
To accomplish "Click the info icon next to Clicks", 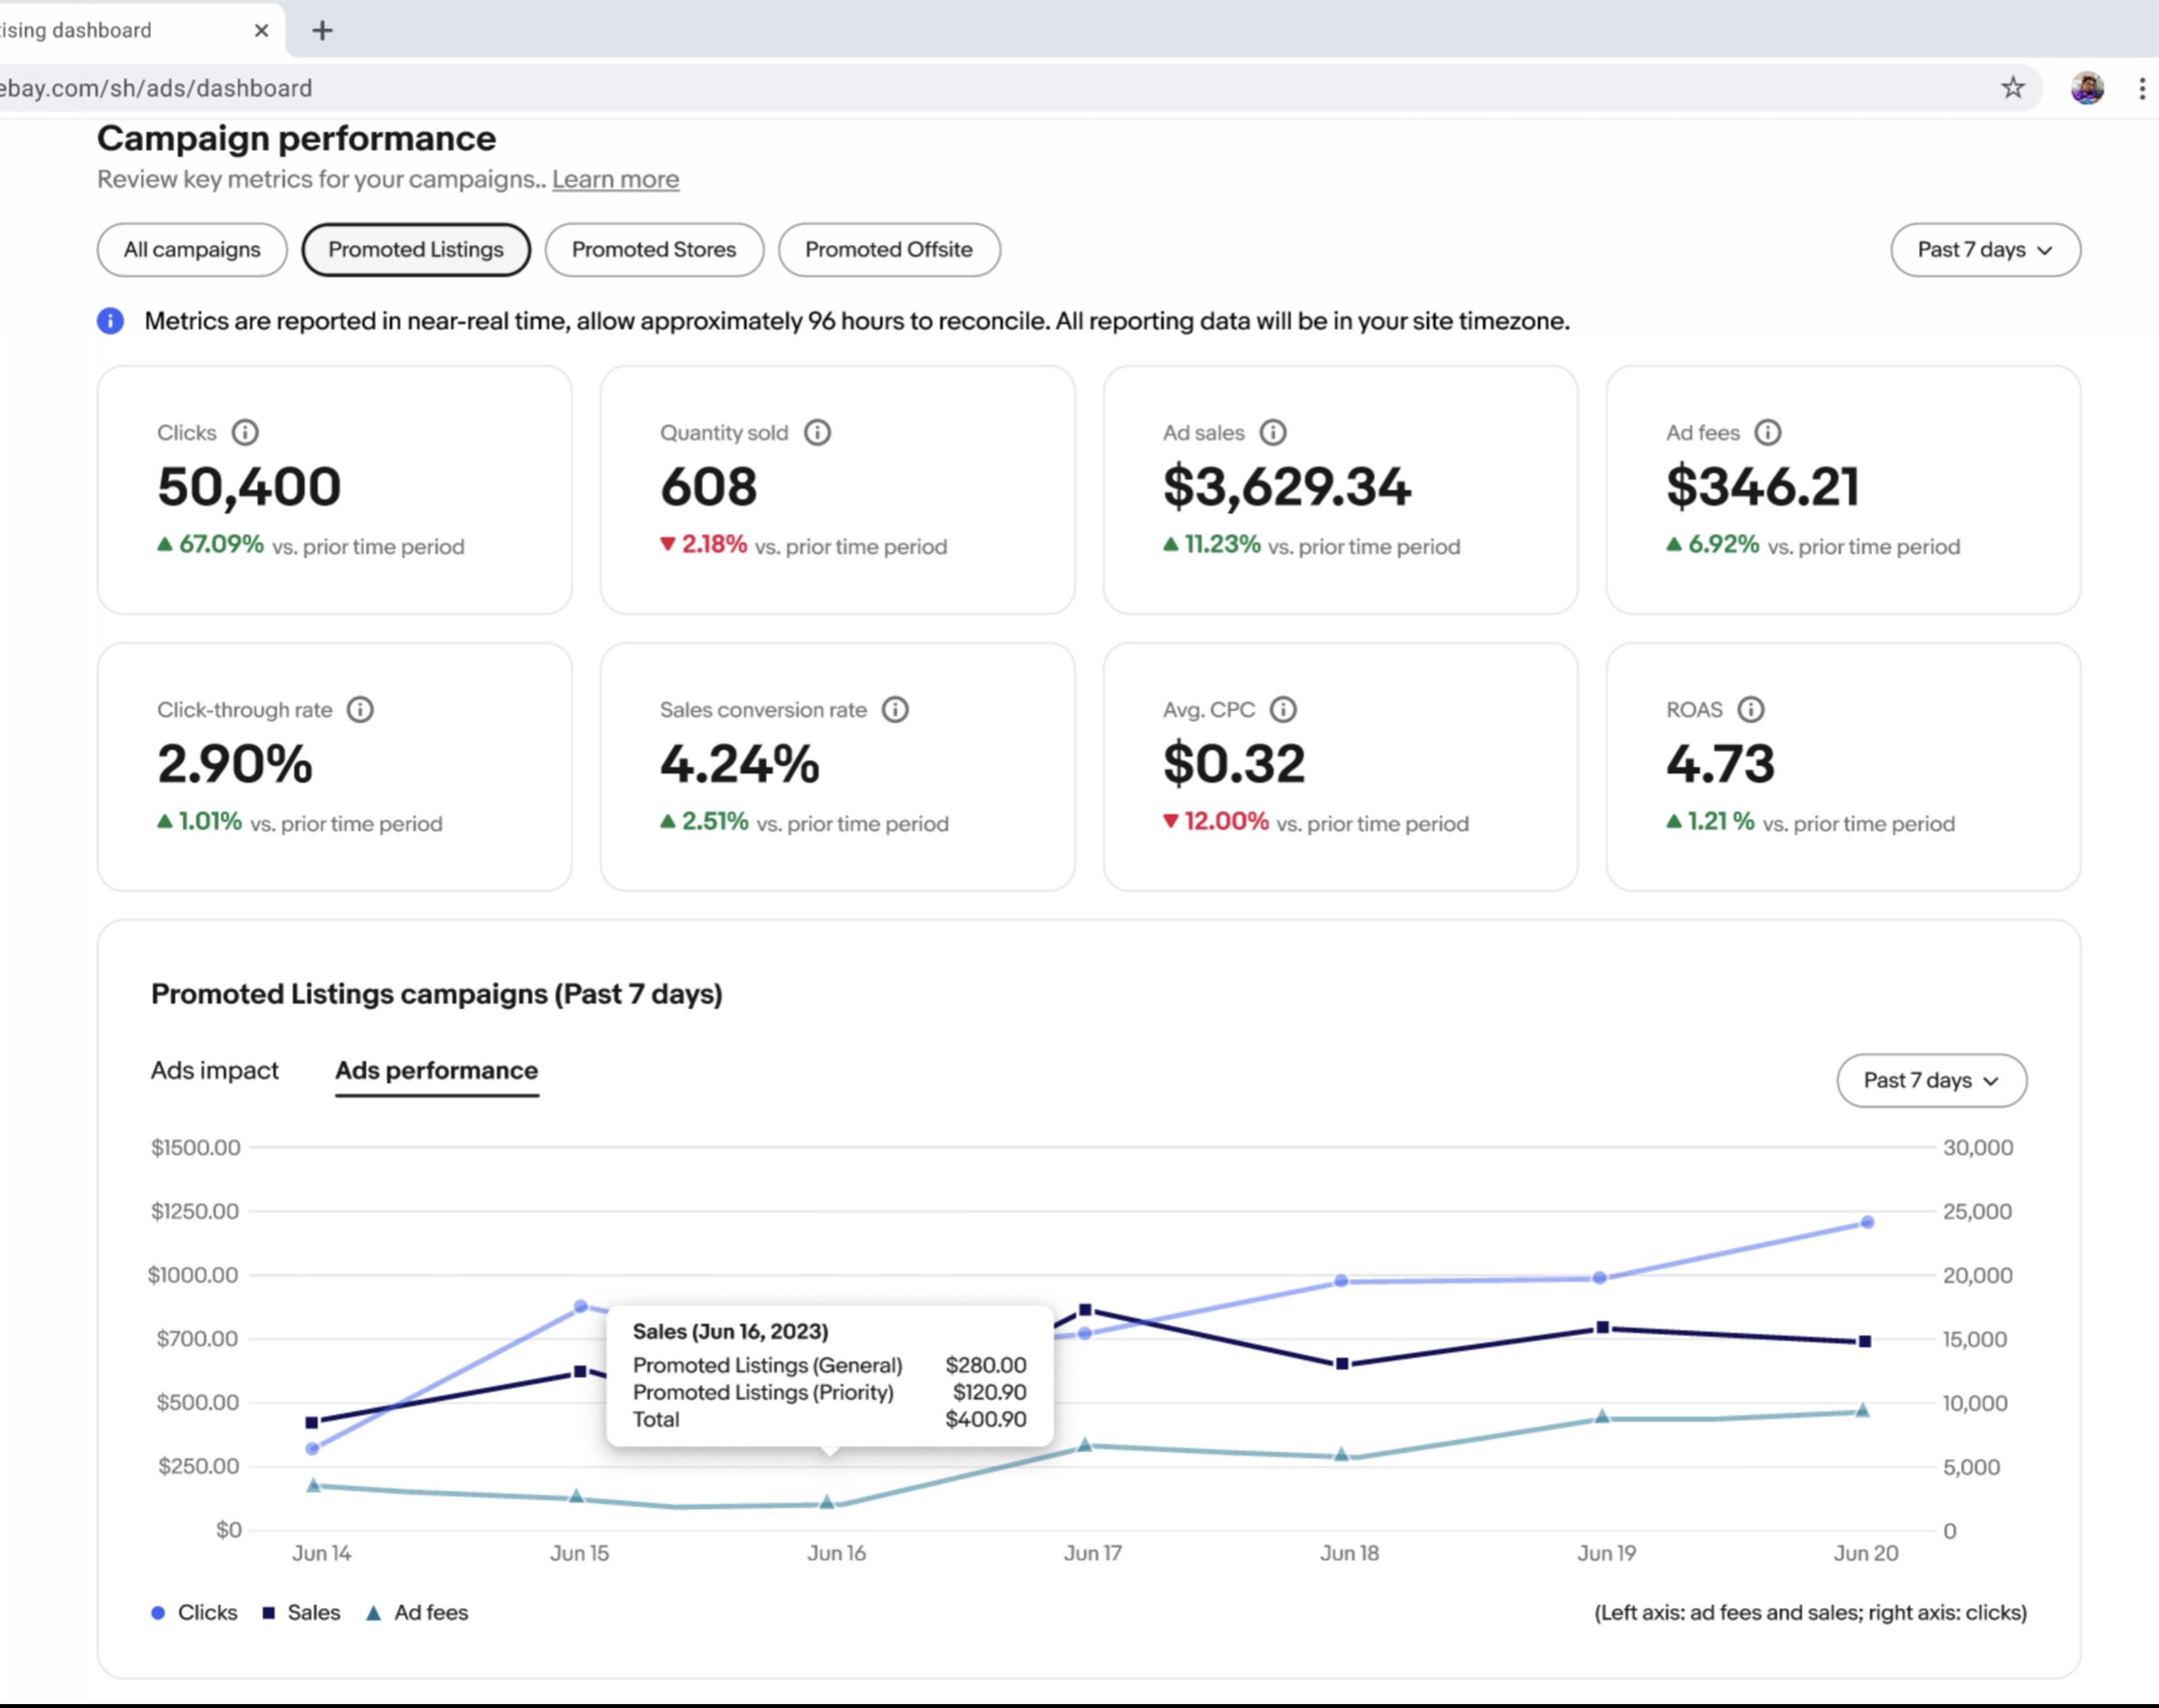I will pos(245,432).
